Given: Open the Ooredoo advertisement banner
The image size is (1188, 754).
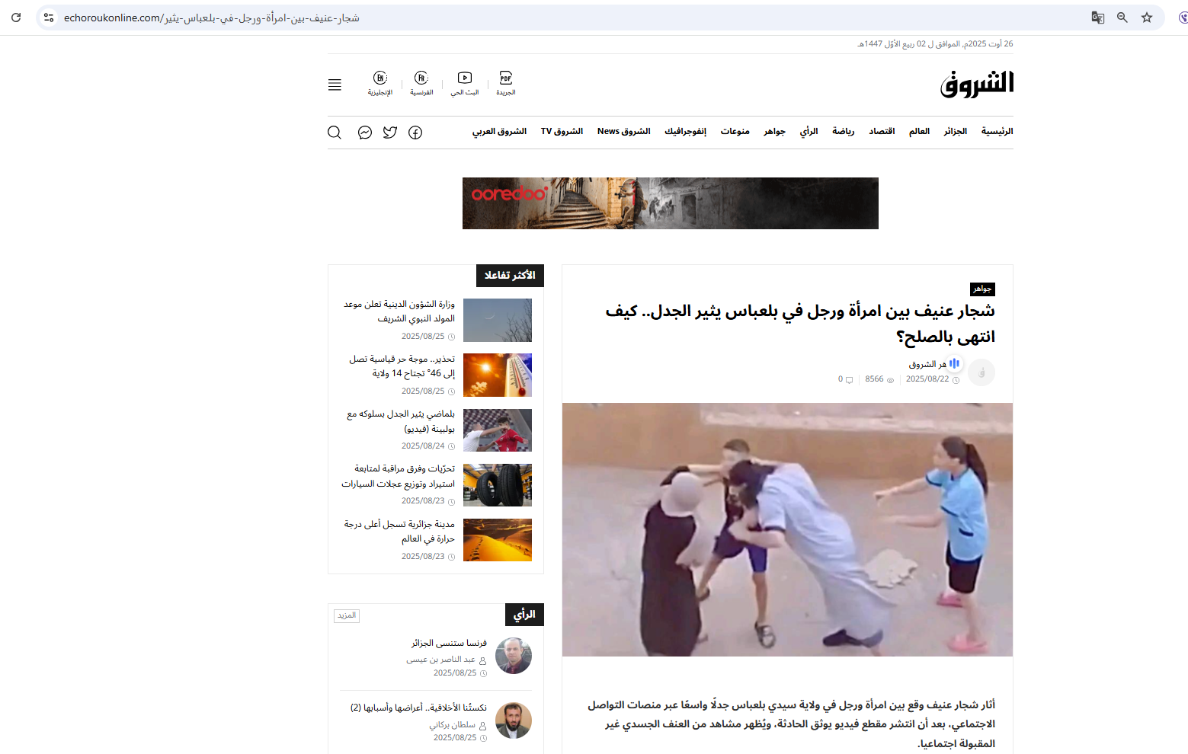Looking at the screenshot, I should point(670,203).
